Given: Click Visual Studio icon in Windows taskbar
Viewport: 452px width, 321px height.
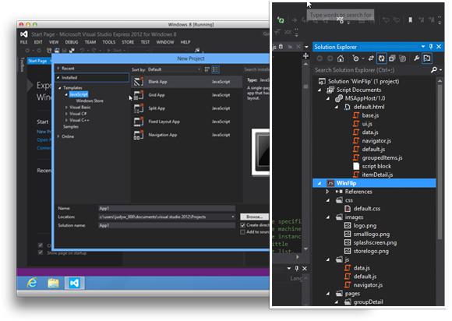Looking at the screenshot, I should [x=74, y=283].
